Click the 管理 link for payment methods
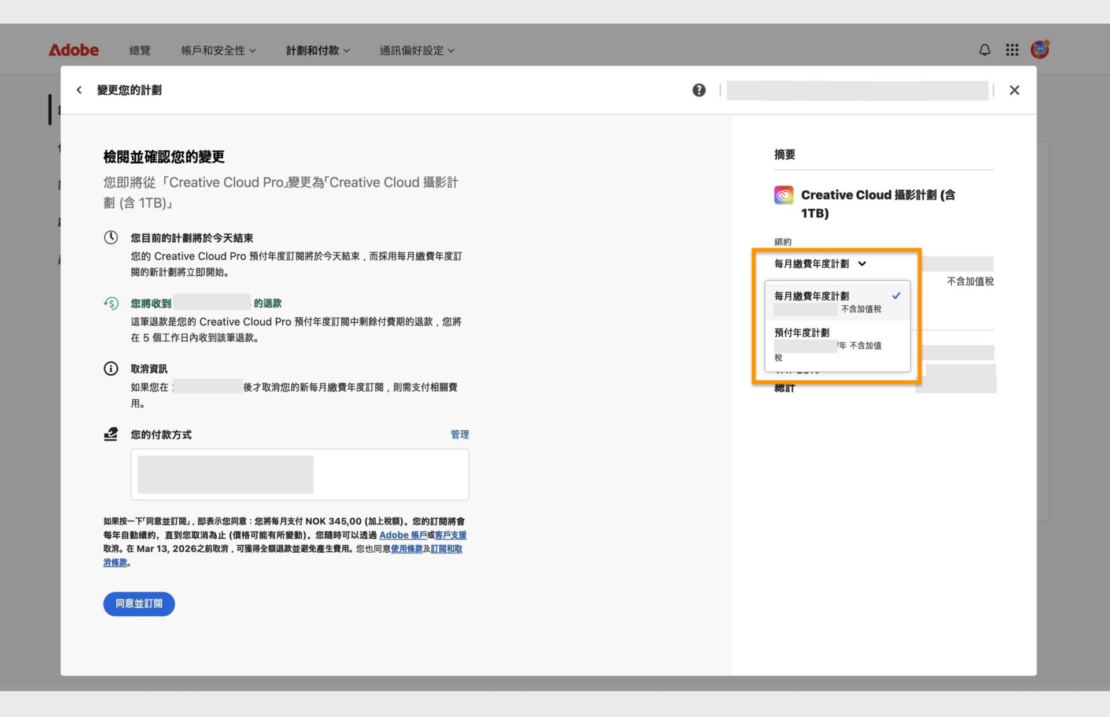Image resolution: width=1110 pixels, height=717 pixels. click(460, 434)
